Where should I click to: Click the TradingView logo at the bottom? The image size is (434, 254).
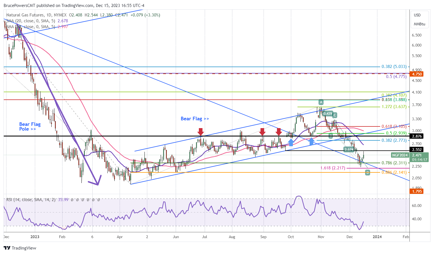pyautogui.click(x=20, y=248)
